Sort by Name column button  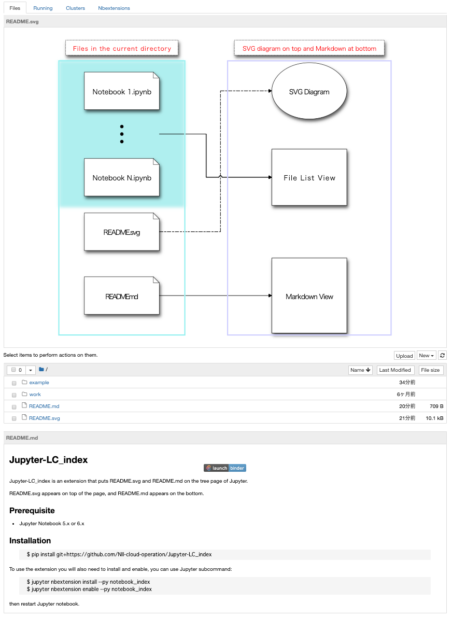pyautogui.click(x=360, y=370)
